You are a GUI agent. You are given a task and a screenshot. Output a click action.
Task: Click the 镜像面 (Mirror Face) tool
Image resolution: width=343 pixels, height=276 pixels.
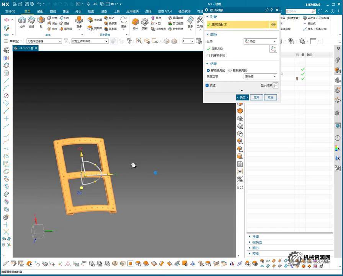[x=110, y=23]
